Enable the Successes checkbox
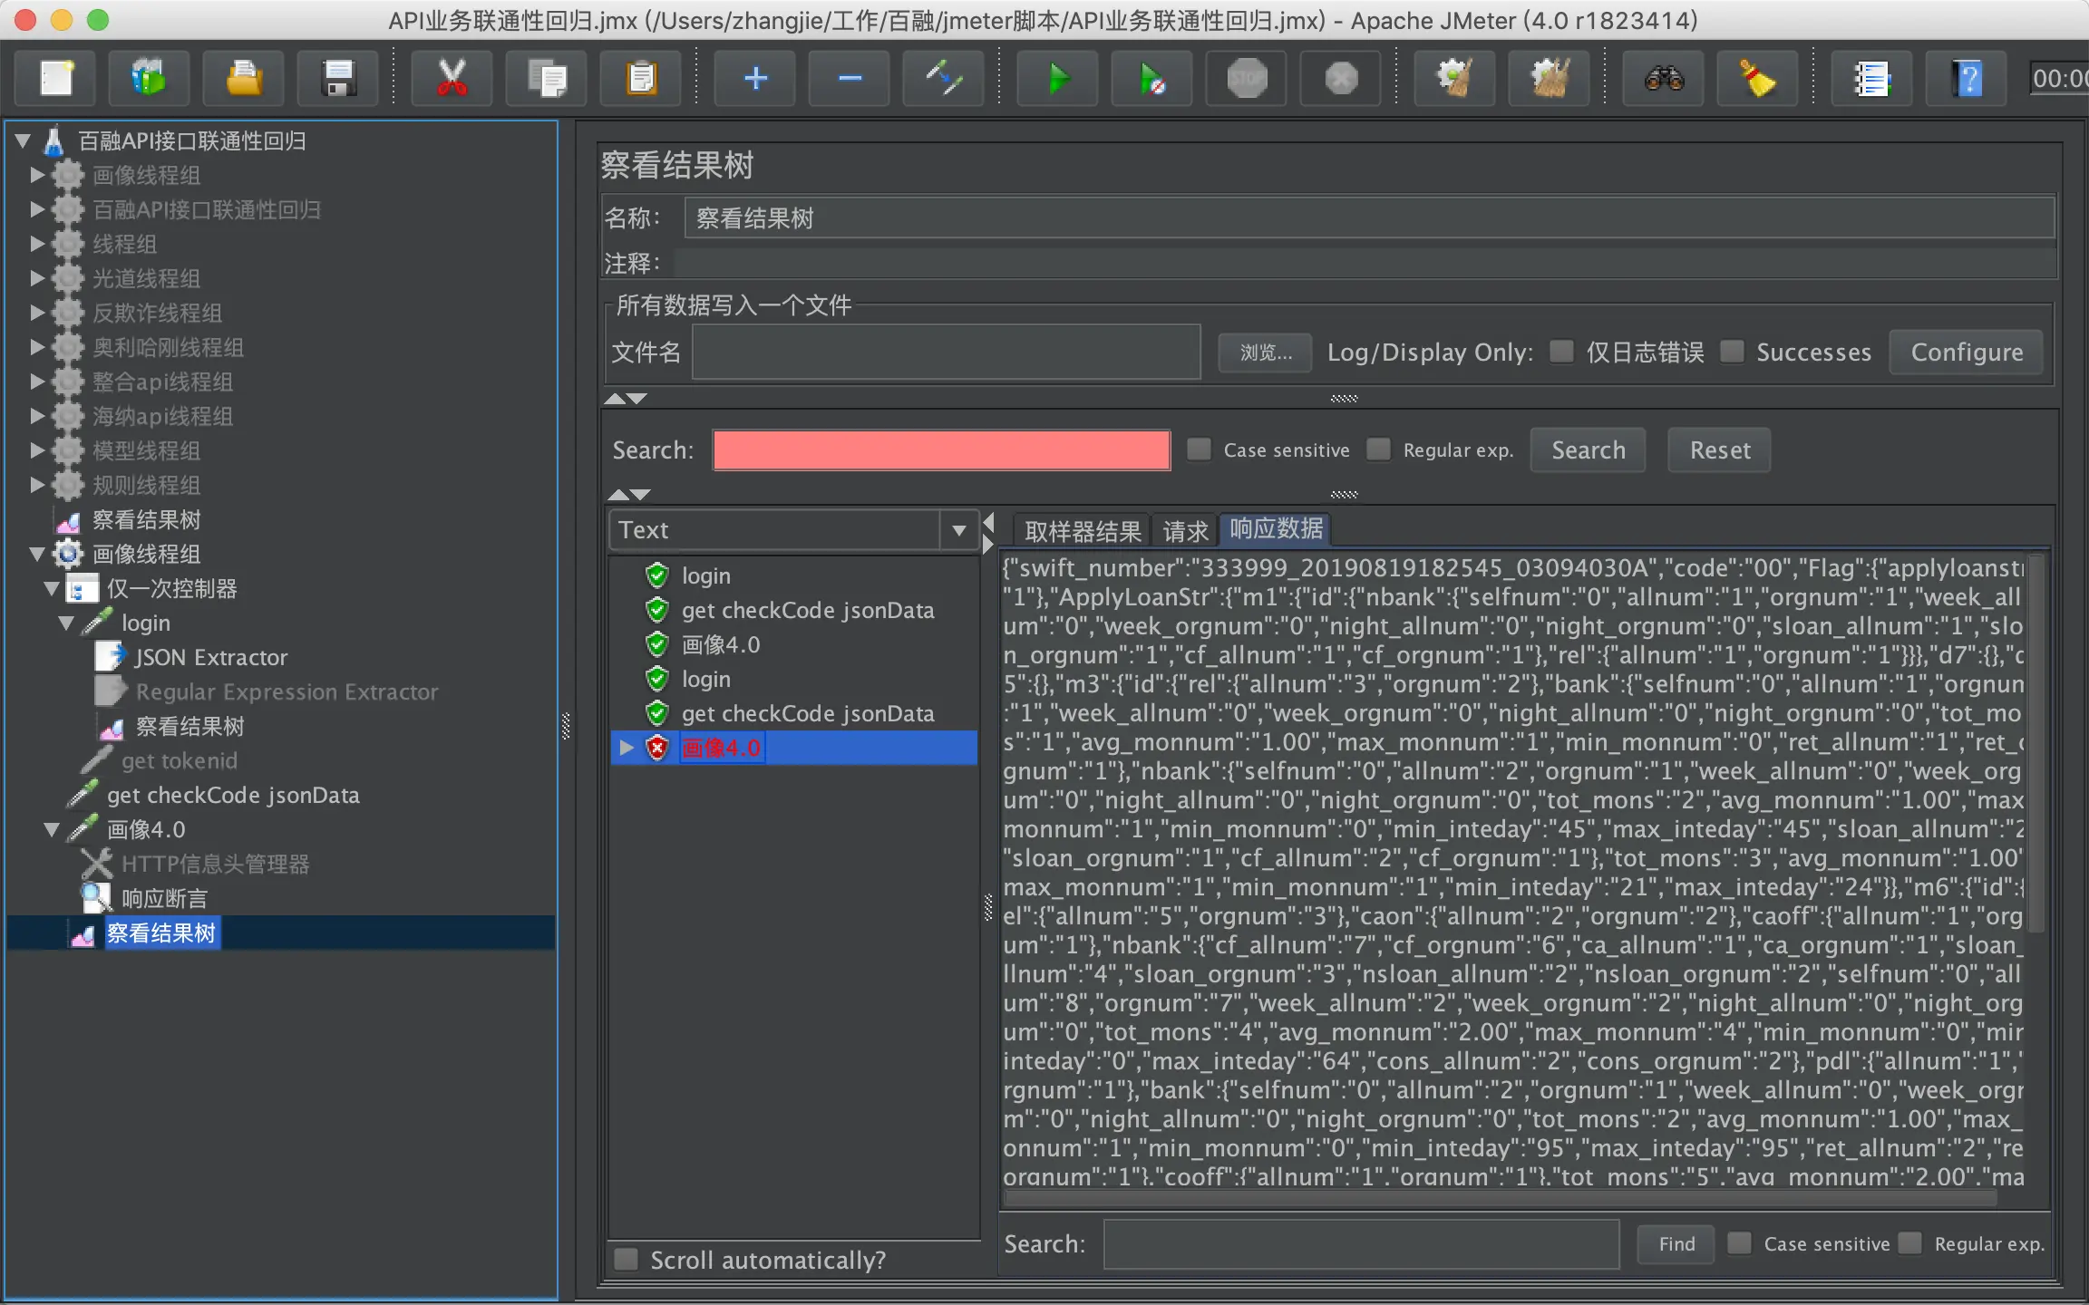Screen dimensions: 2089x1305 pyautogui.click(x=1732, y=352)
